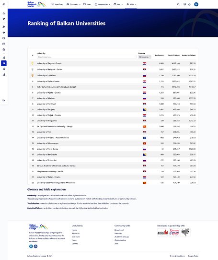Open Opportunities link in footer Community Links

pyautogui.click(x=120, y=240)
